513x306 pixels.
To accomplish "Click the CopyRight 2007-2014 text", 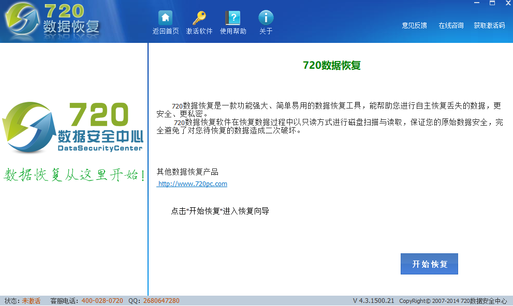I will coord(453,301).
